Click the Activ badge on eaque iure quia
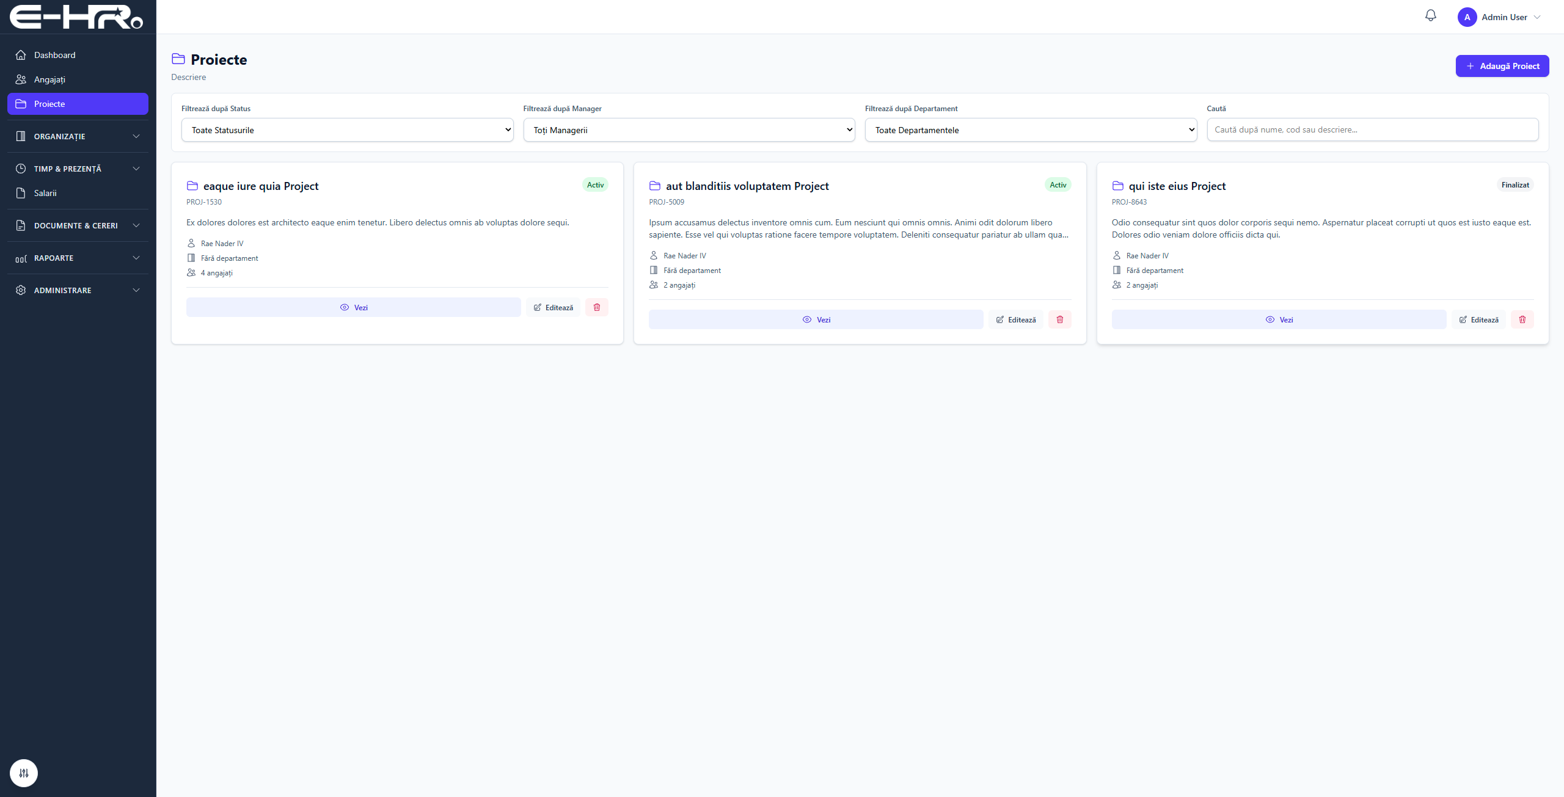The height and width of the screenshot is (797, 1564). [595, 185]
